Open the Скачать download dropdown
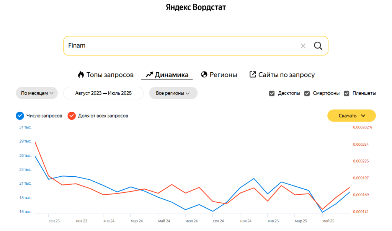This screenshot has height=231, width=392. pyautogui.click(x=351, y=115)
